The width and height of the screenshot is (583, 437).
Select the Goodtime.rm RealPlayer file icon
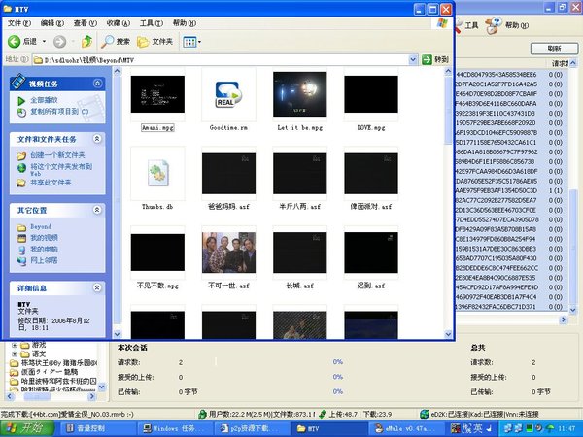228,94
